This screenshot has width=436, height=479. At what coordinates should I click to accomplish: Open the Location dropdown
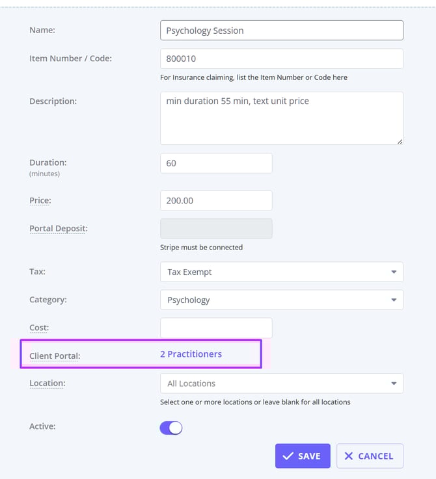(281, 383)
